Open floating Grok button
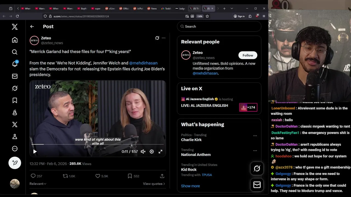 click(x=257, y=169)
